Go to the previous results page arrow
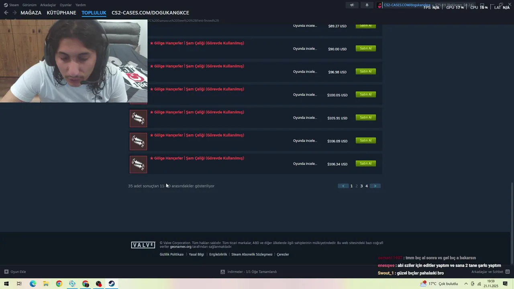 [x=343, y=186]
